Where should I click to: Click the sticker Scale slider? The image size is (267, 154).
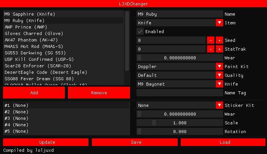tap(180, 123)
